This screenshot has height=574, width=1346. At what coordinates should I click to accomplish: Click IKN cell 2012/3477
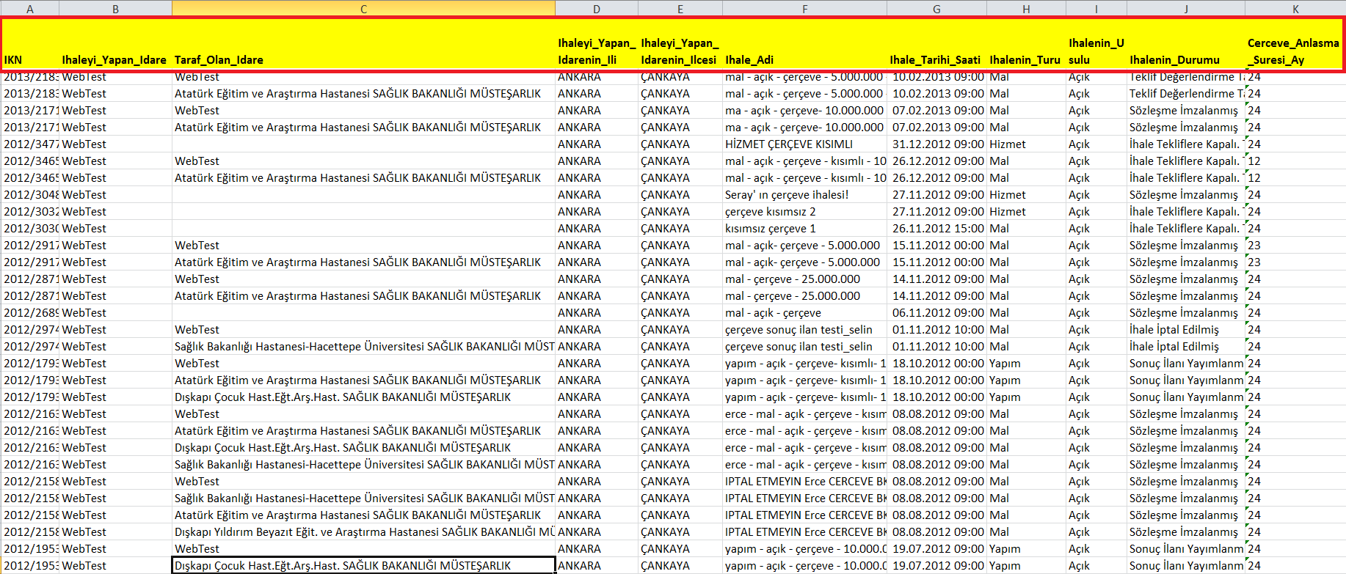point(30,144)
